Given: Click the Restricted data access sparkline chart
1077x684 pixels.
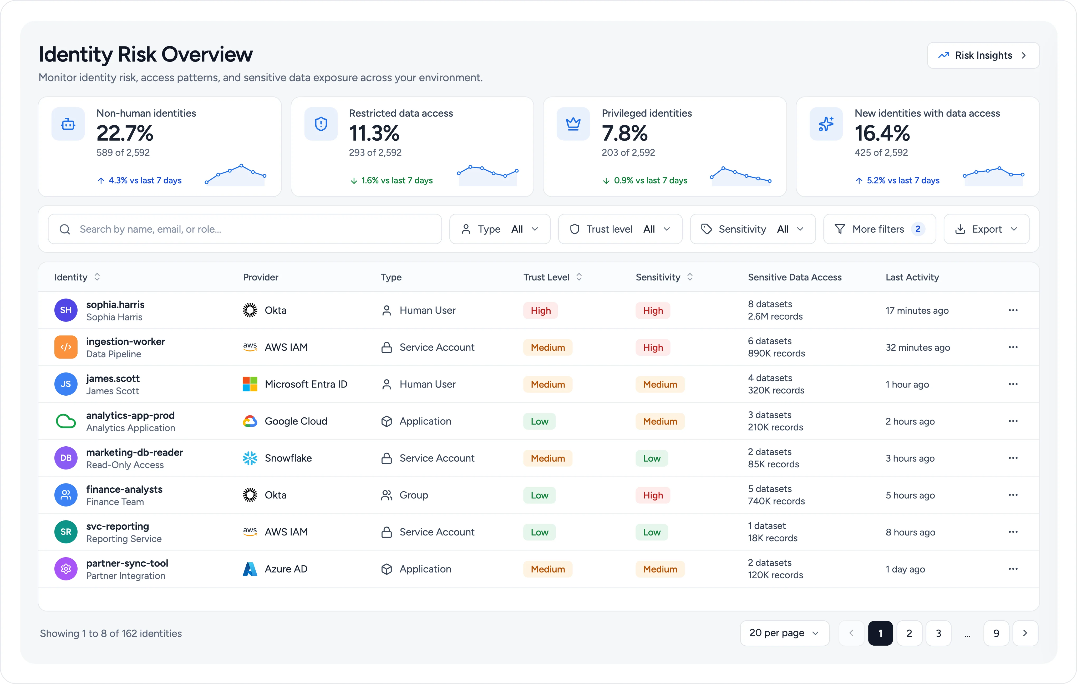Looking at the screenshot, I should tap(487, 175).
